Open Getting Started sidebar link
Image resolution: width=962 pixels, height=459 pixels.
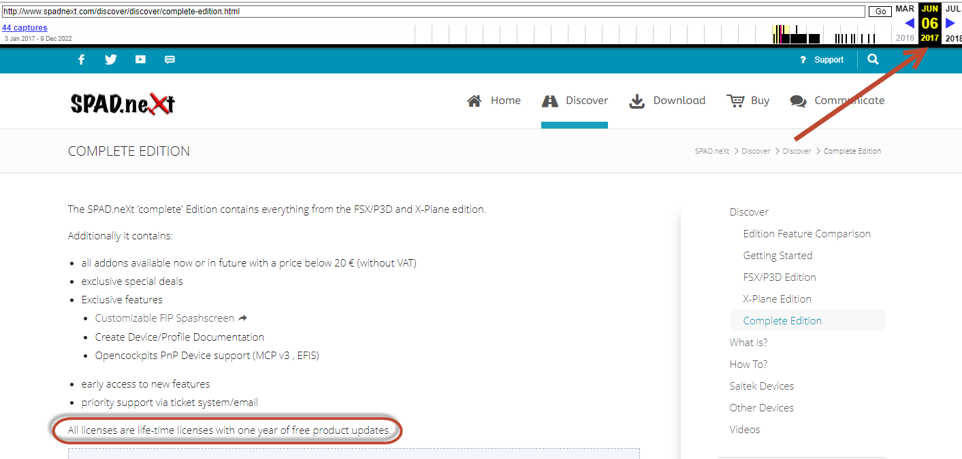[x=777, y=256]
